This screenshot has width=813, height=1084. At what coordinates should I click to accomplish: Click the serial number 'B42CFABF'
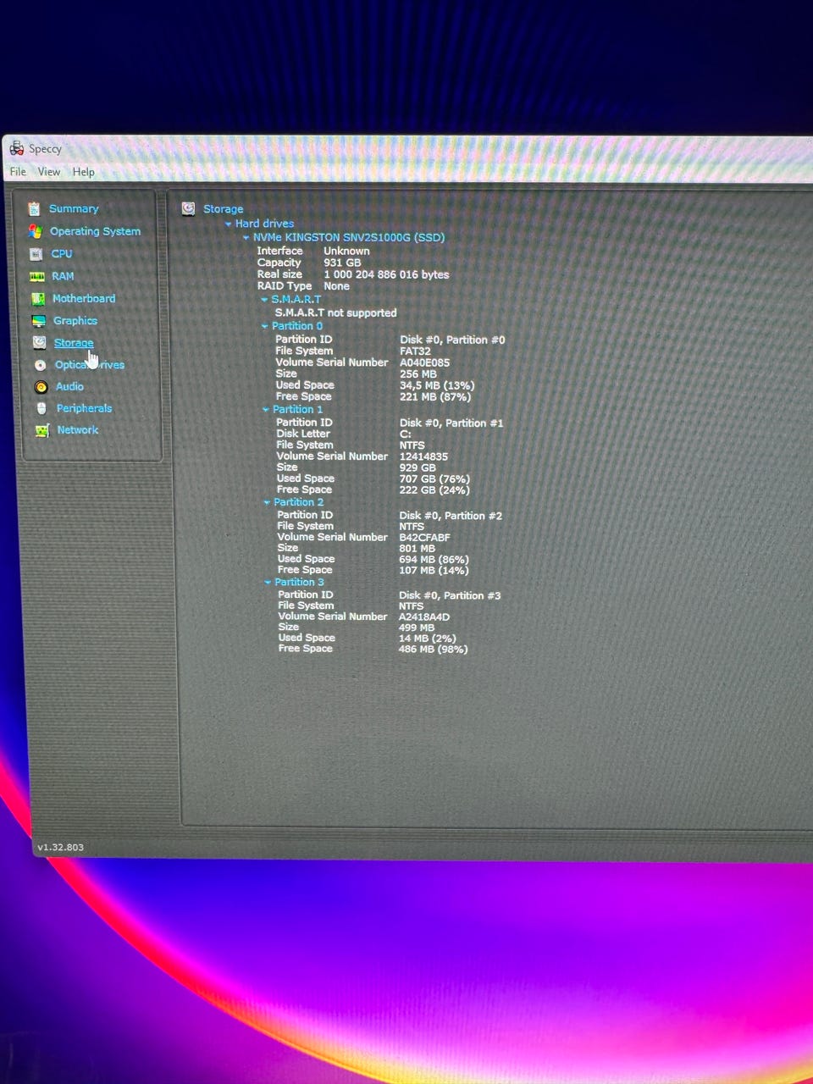(x=424, y=538)
